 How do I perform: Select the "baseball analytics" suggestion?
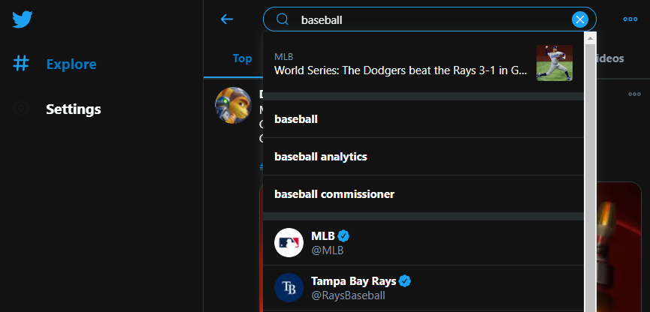click(321, 157)
